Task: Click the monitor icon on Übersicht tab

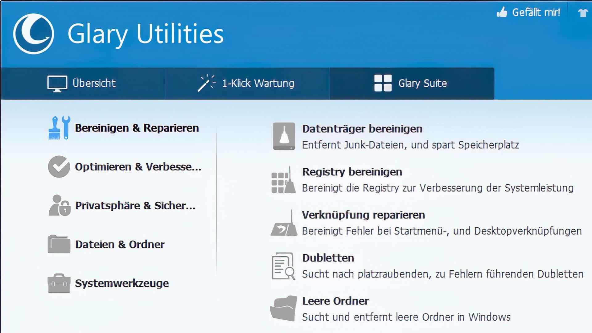Action: [57, 84]
